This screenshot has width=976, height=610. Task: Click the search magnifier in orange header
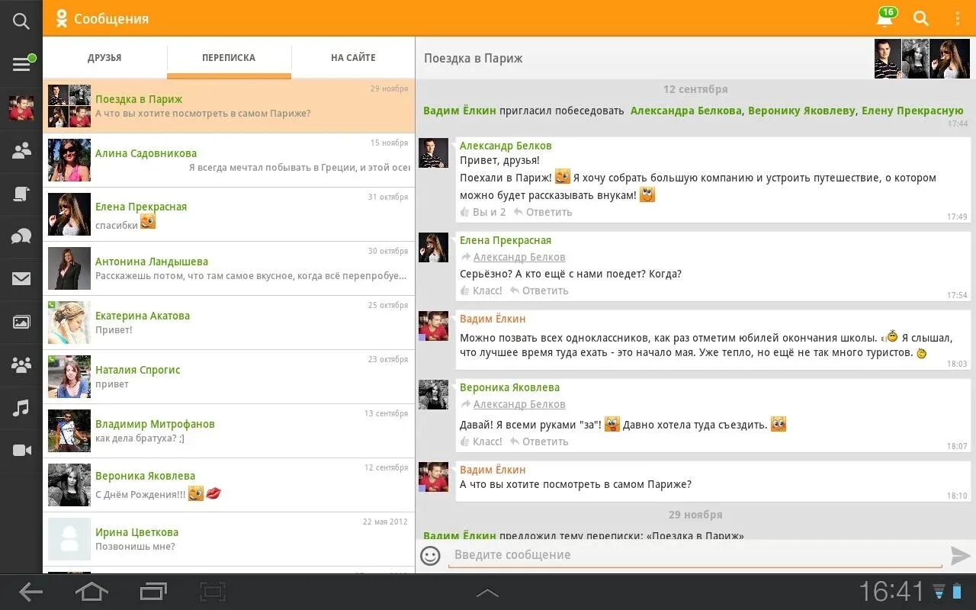921,18
